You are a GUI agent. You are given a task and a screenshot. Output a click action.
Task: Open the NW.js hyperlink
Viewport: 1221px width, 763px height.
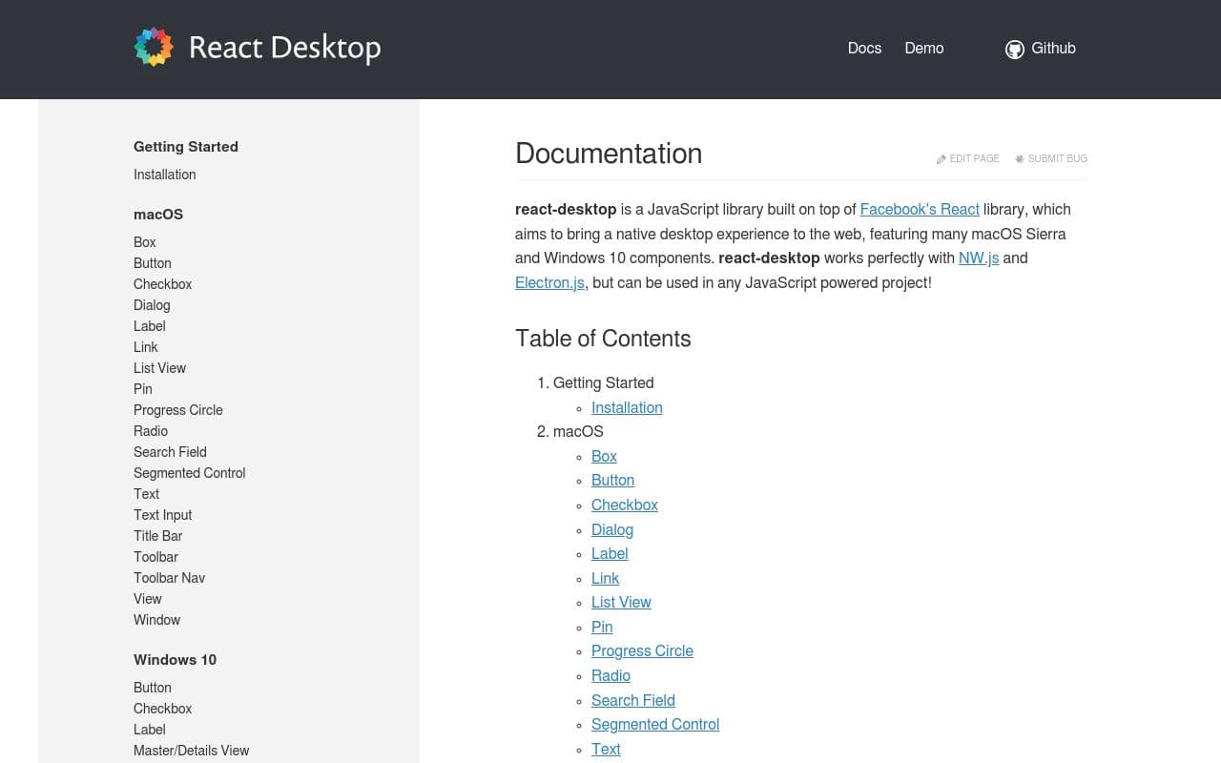[x=979, y=258]
